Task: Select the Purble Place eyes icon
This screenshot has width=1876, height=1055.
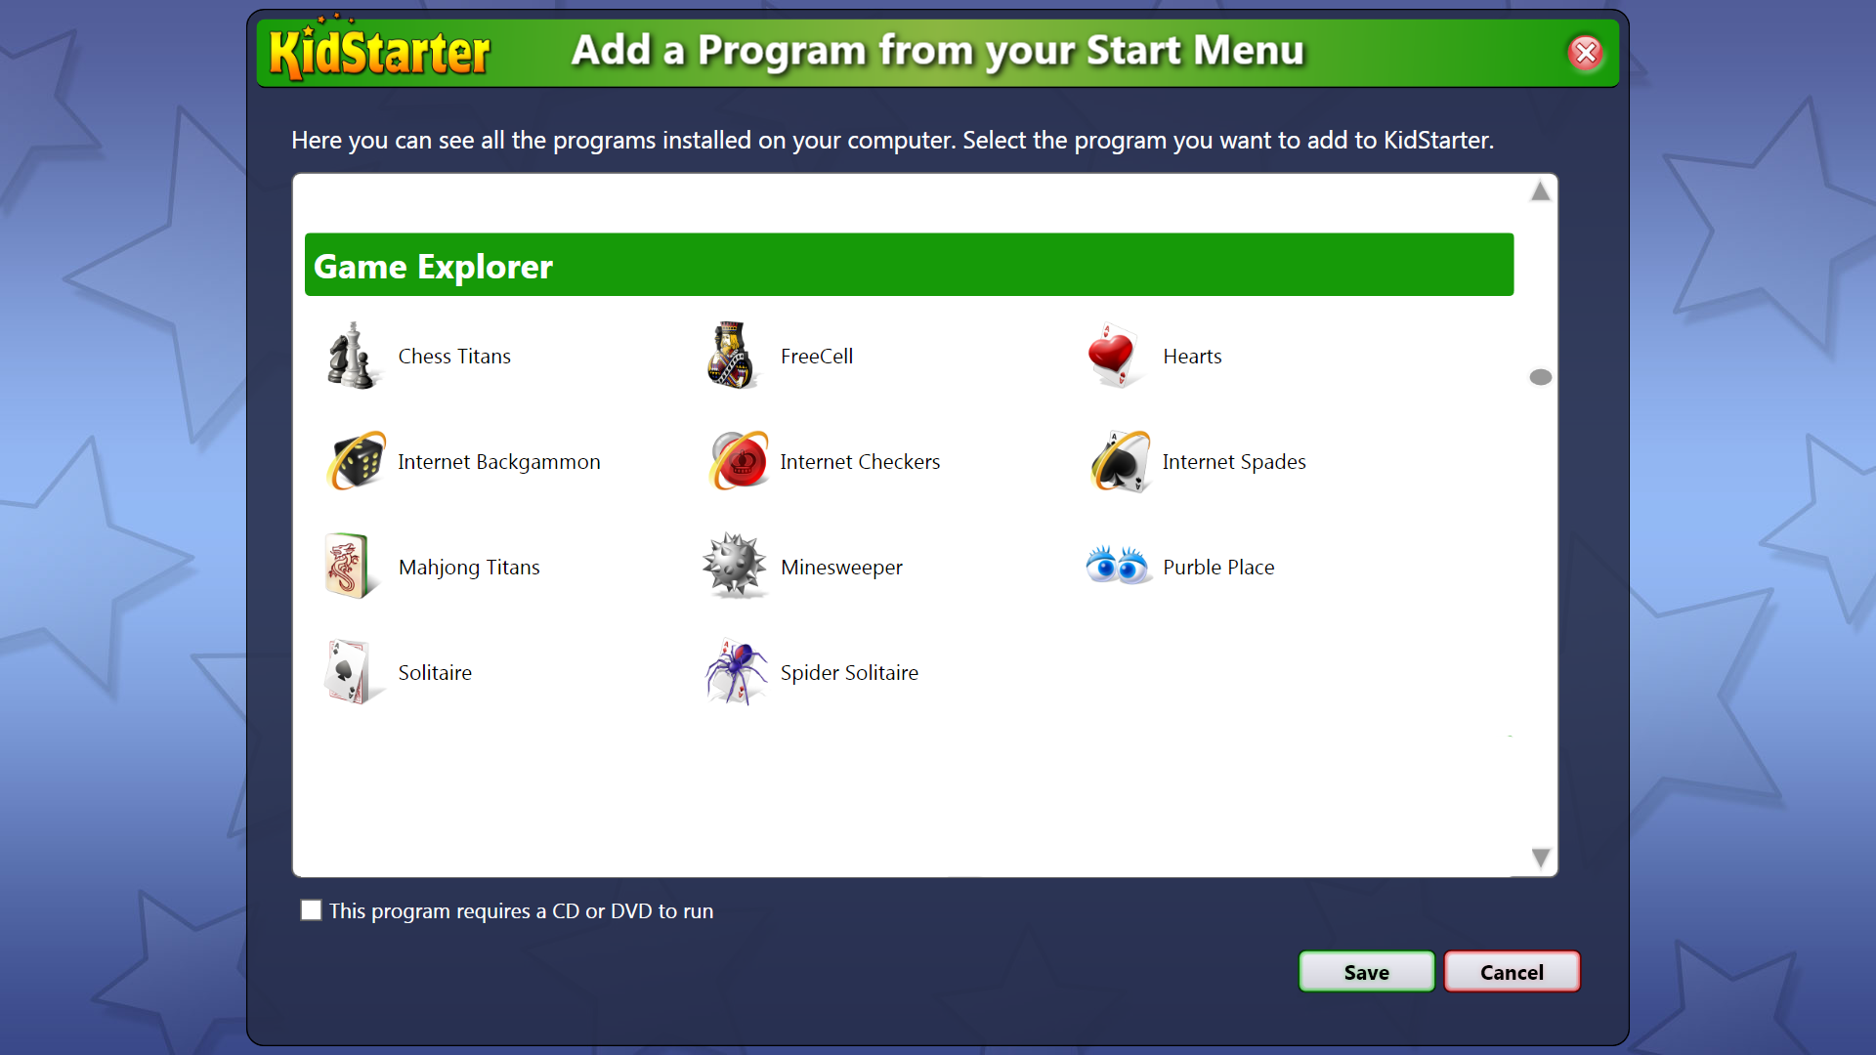Action: pyautogui.click(x=1118, y=567)
